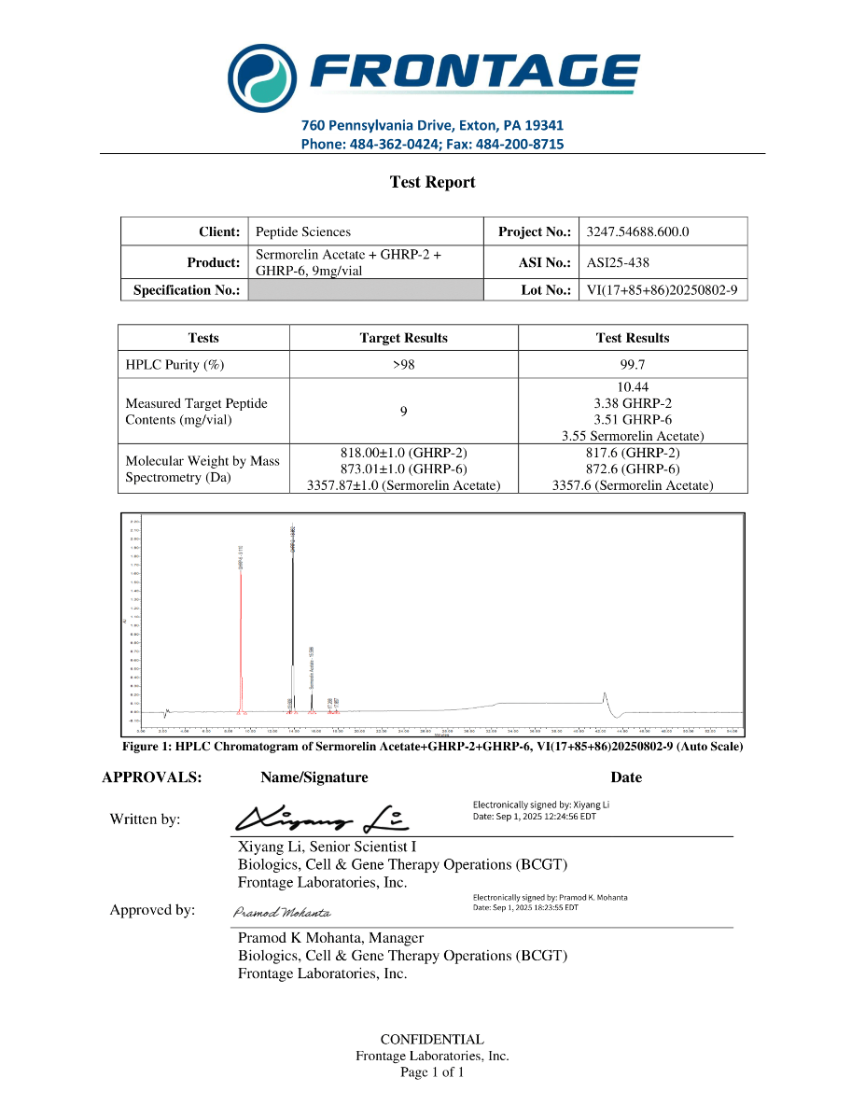865x1120 pixels.
Task: Select the Figure 1 caption text
Action: click(x=432, y=747)
